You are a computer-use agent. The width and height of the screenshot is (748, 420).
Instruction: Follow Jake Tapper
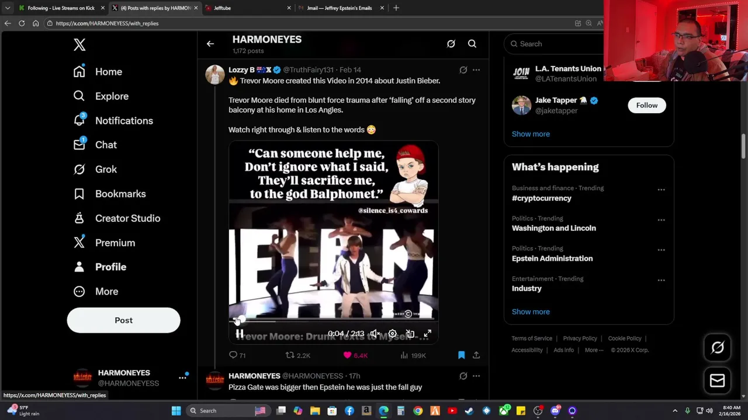click(x=647, y=105)
